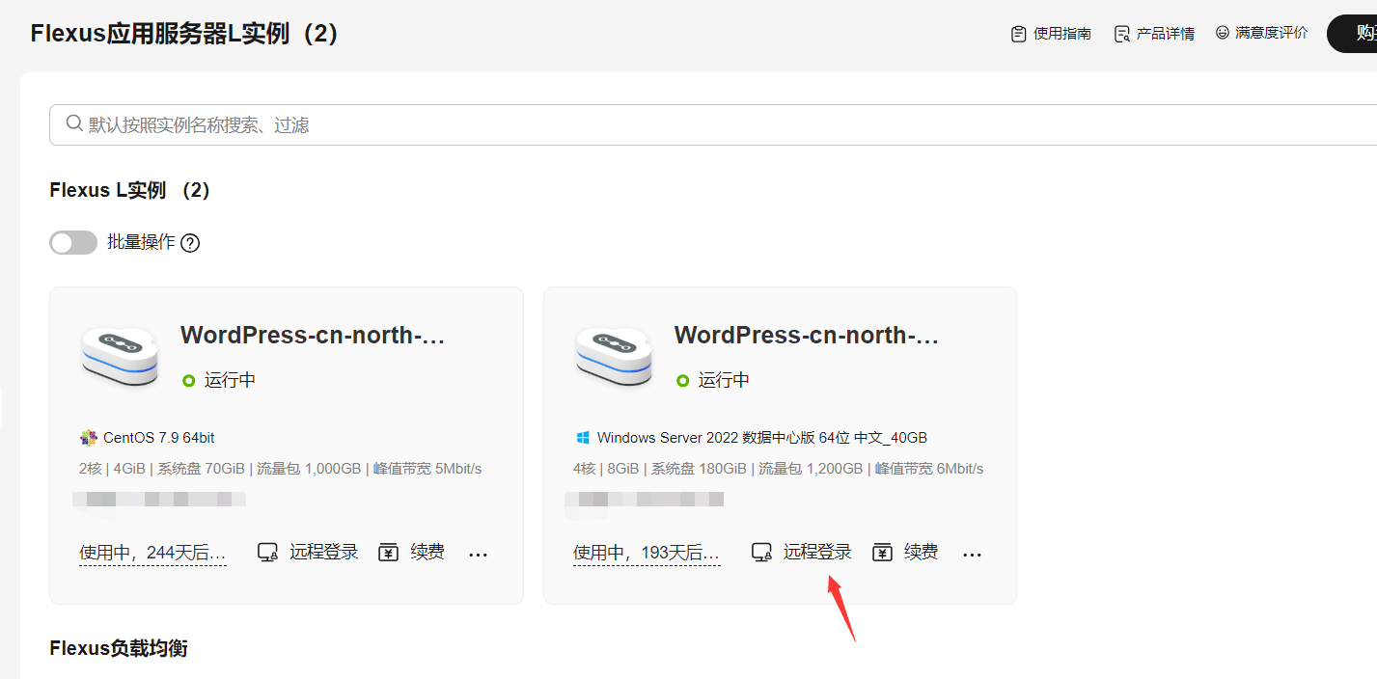1377x679 pixels.
Task: Click the Flexus L实例 (2) heading
Action: [x=130, y=190]
